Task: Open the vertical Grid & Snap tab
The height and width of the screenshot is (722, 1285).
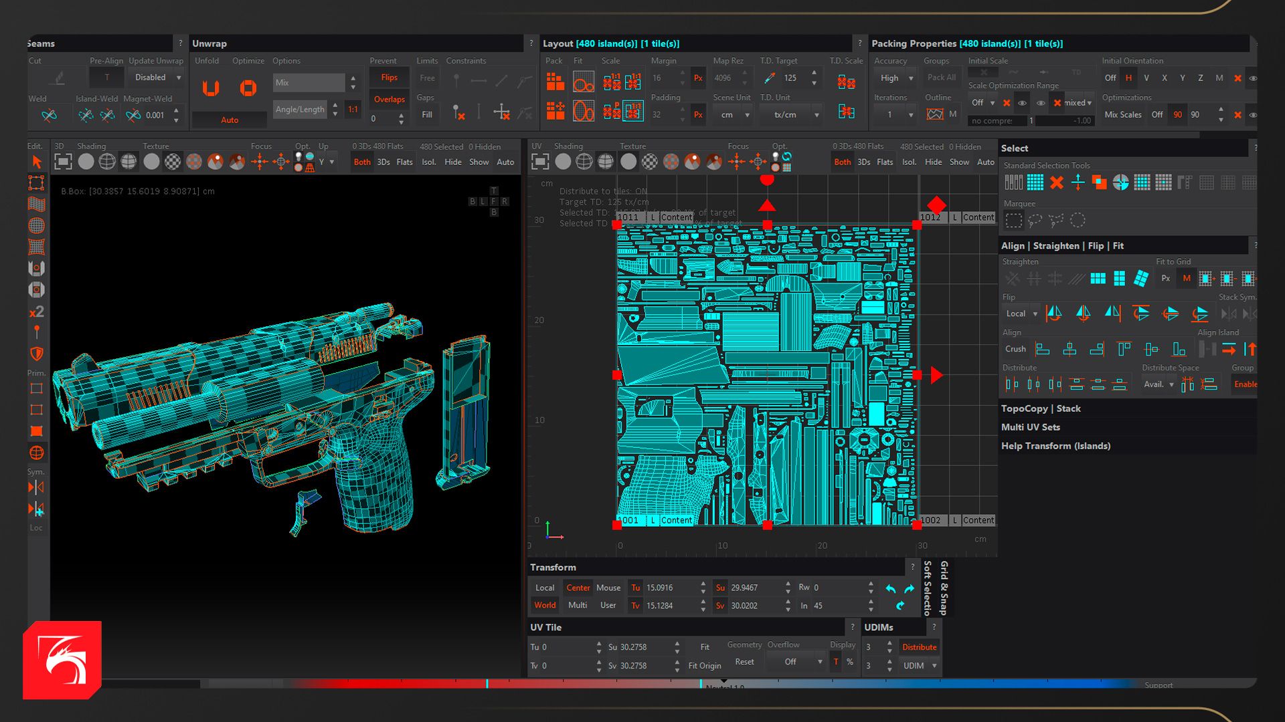Action: click(x=944, y=588)
